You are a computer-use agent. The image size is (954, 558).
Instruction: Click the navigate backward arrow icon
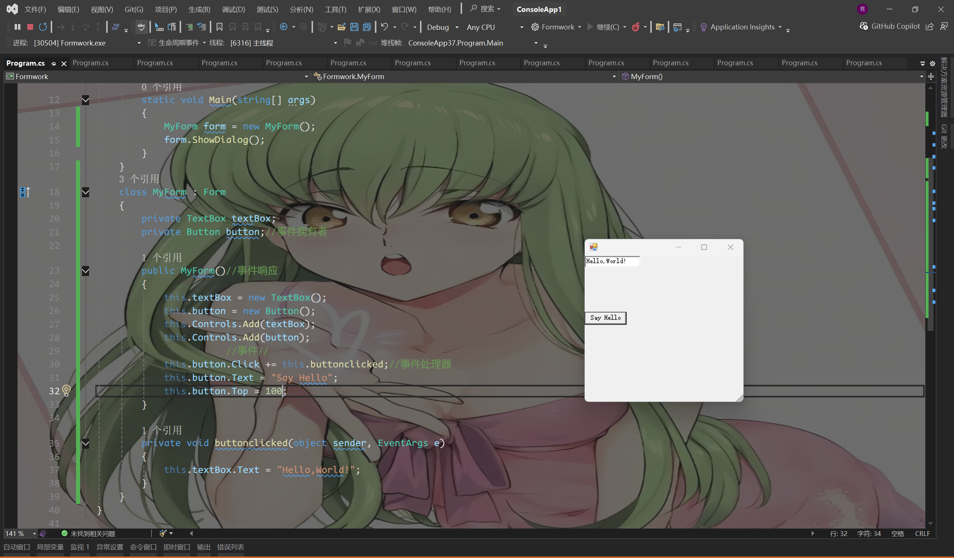coord(284,27)
